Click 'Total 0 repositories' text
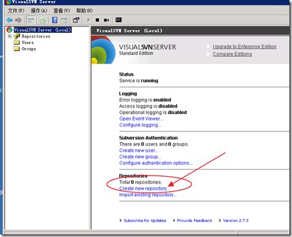Screen dimensions: 292x237 pyautogui.click(x=140, y=182)
